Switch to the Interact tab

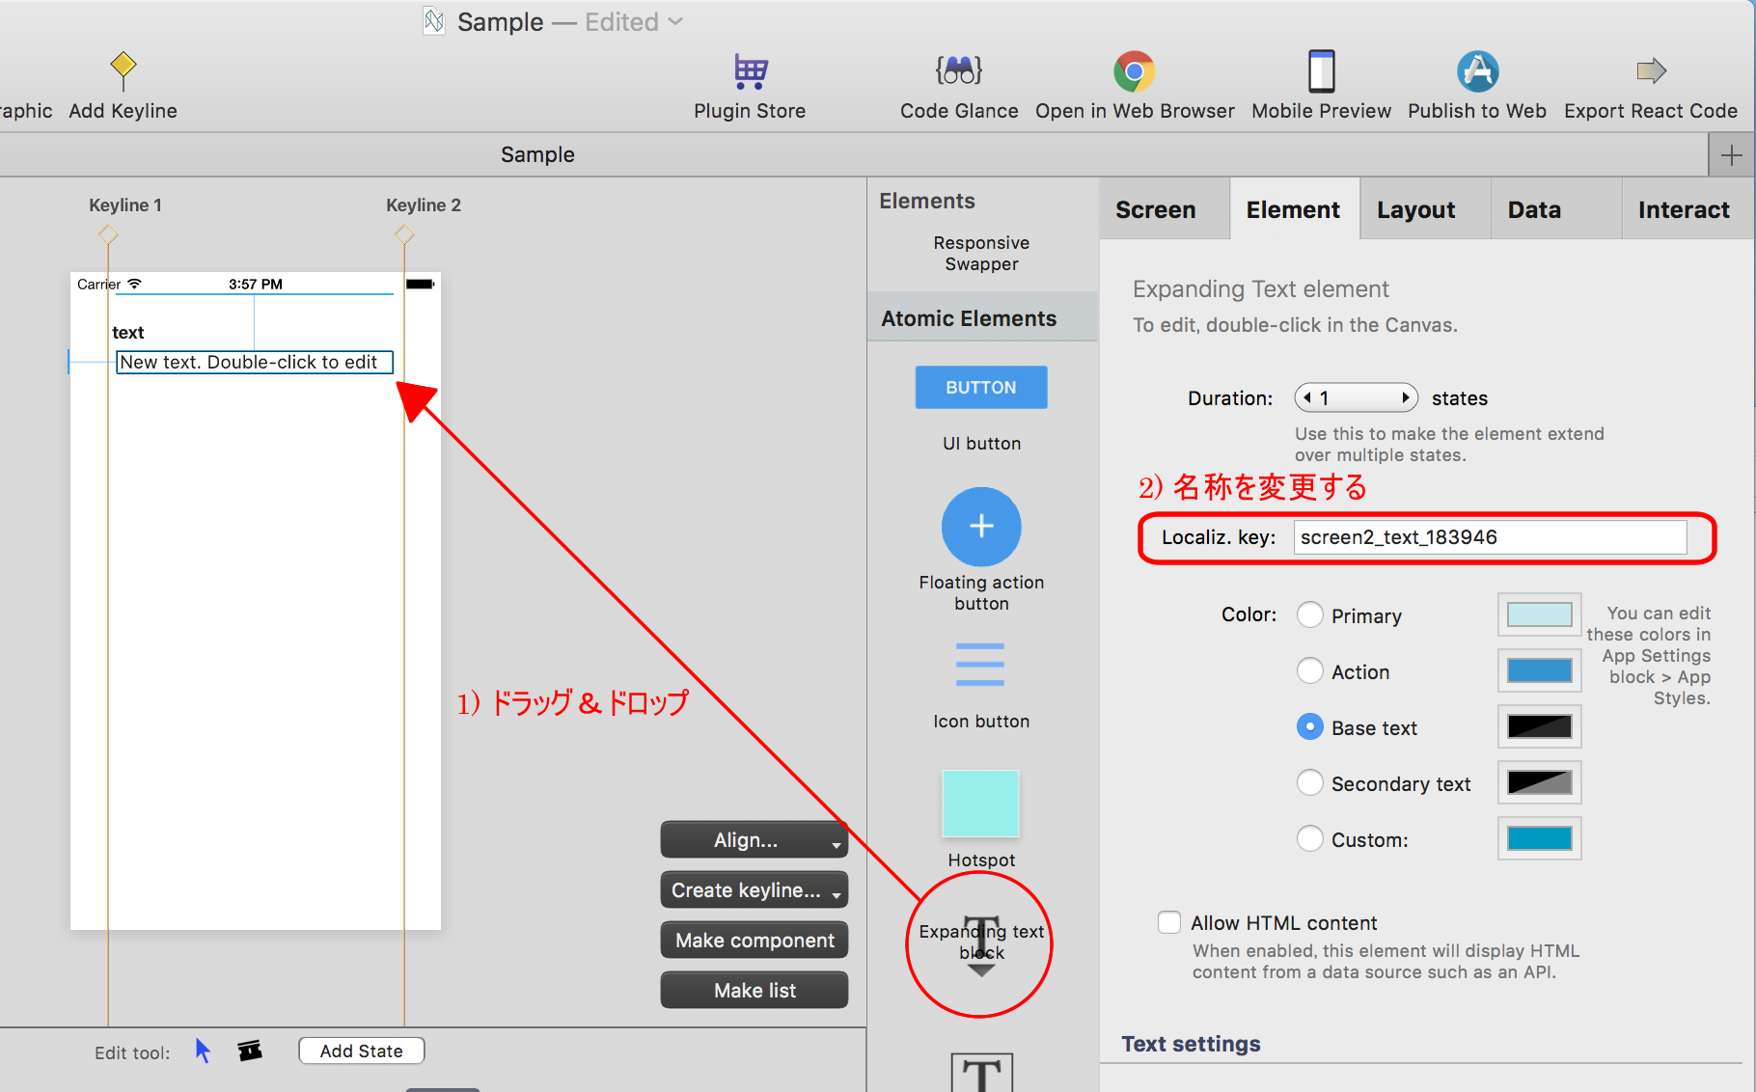click(1683, 209)
